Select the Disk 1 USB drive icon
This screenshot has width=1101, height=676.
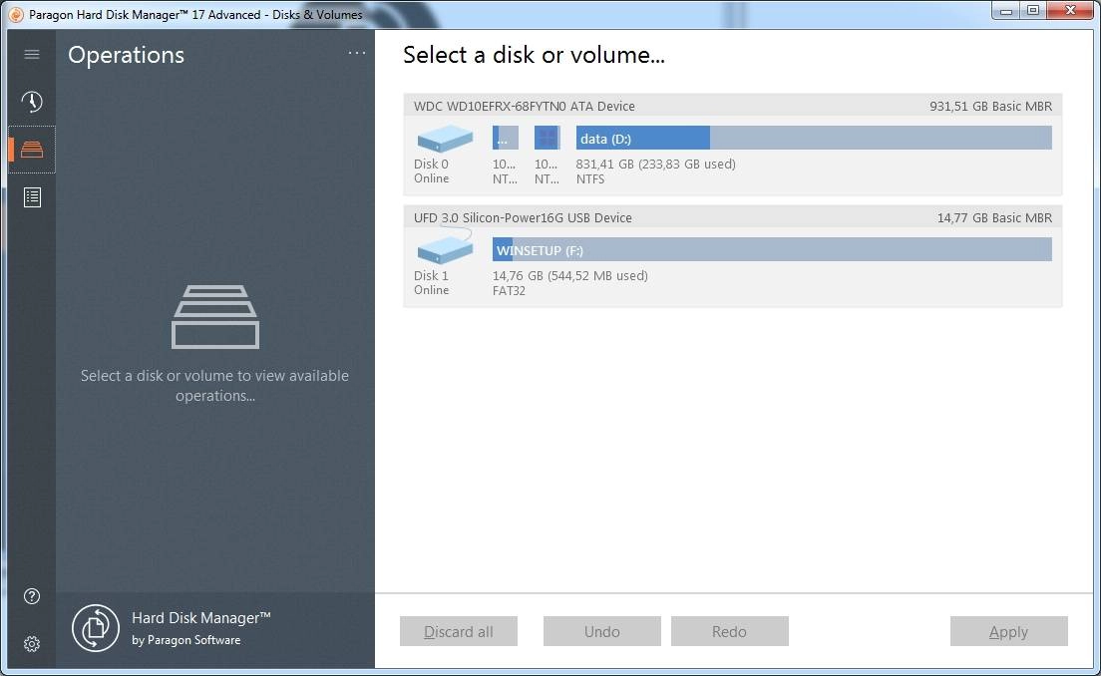[x=445, y=248]
